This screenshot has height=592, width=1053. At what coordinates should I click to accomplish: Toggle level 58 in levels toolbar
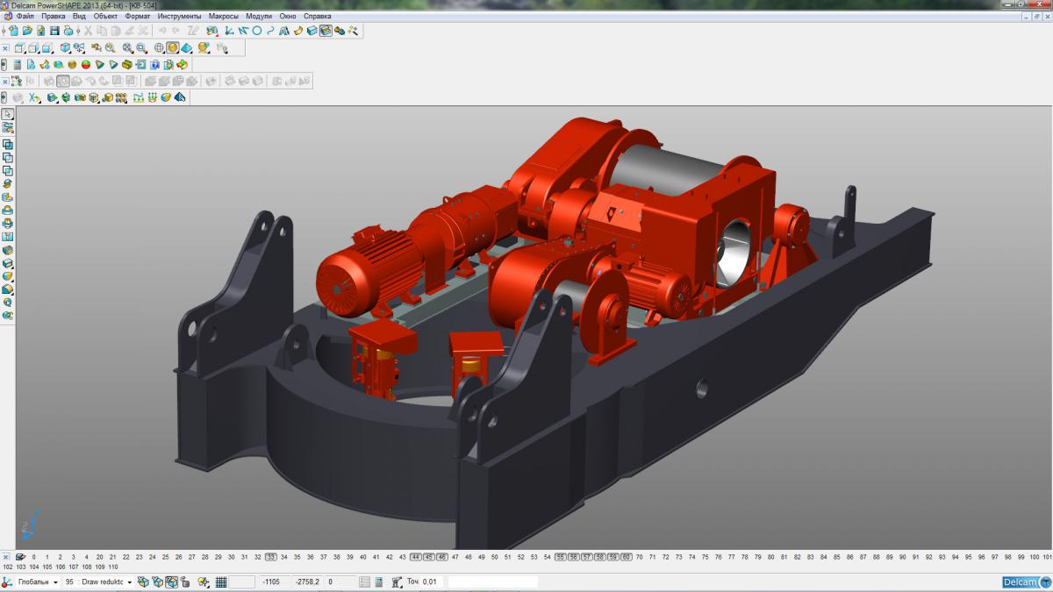tap(599, 557)
